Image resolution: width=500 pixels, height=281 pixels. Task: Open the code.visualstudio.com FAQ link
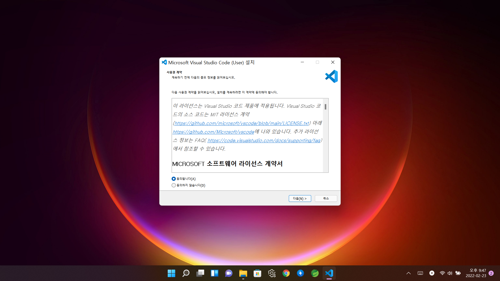coord(264,140)
